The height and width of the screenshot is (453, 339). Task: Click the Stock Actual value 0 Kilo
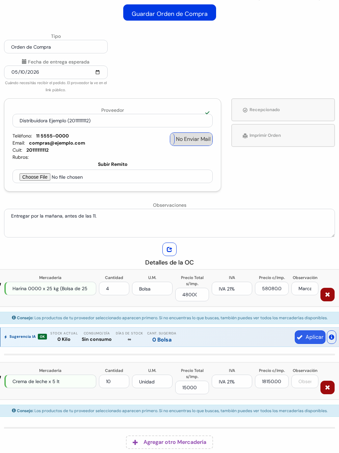(x=64, y=339)
